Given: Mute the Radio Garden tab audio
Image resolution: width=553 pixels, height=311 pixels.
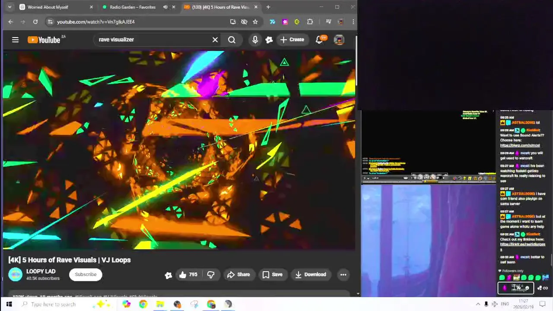Looking at the screenshot, I should 165,7.
